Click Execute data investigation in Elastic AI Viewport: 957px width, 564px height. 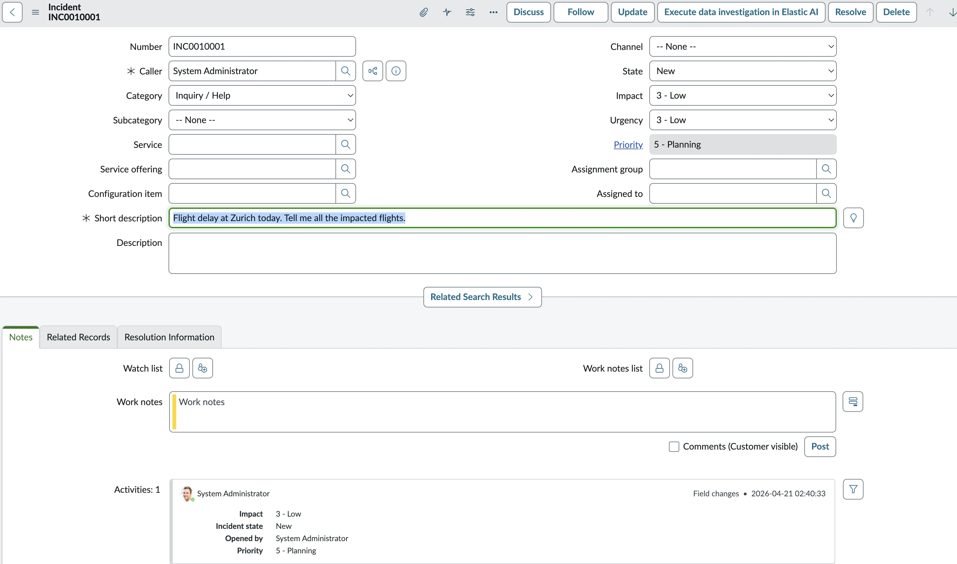(741, 12)
